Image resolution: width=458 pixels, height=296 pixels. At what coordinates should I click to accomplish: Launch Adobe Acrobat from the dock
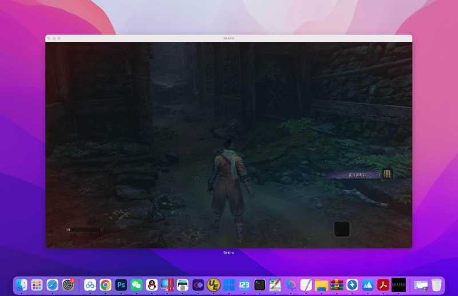coord(383,285)
